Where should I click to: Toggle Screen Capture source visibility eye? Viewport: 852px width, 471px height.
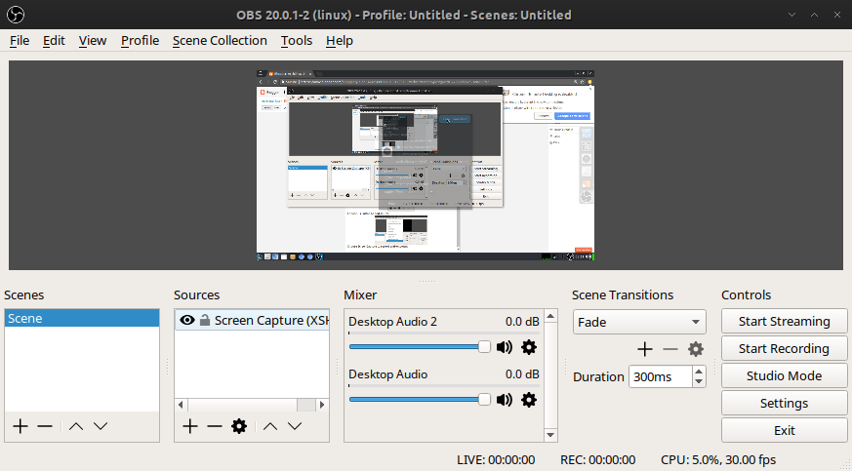[187, 320]
